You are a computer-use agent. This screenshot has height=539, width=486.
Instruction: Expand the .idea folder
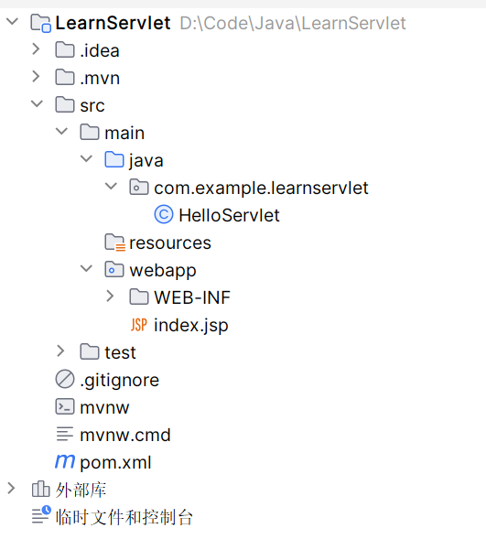click(36, 49)
